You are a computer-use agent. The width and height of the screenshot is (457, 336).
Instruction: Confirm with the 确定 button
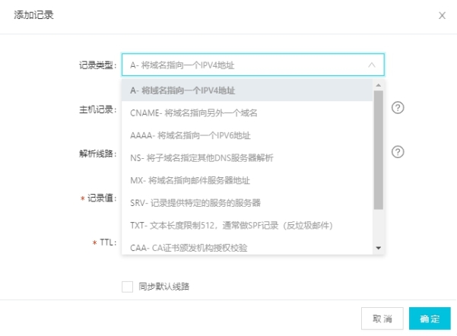[430, 319]
